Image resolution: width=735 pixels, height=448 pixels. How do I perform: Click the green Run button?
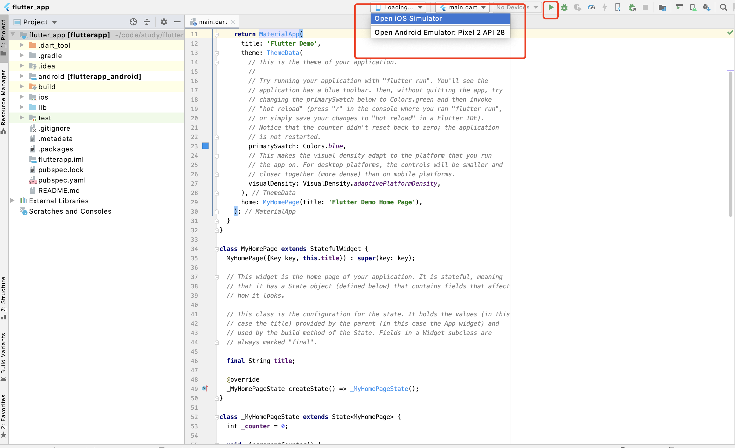(x=551, y=8)
